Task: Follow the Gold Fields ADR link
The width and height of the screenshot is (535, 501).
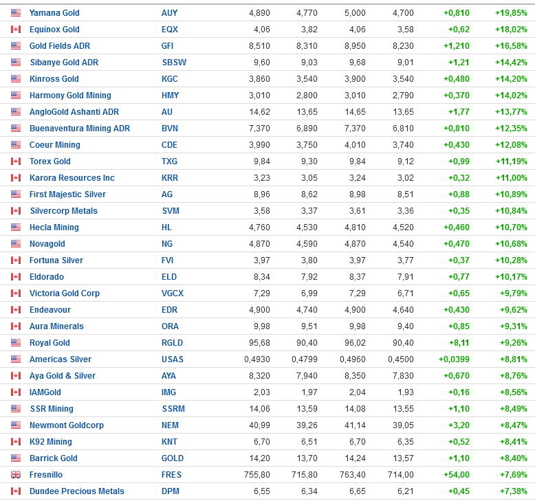Action: click(x=60, y=45)
